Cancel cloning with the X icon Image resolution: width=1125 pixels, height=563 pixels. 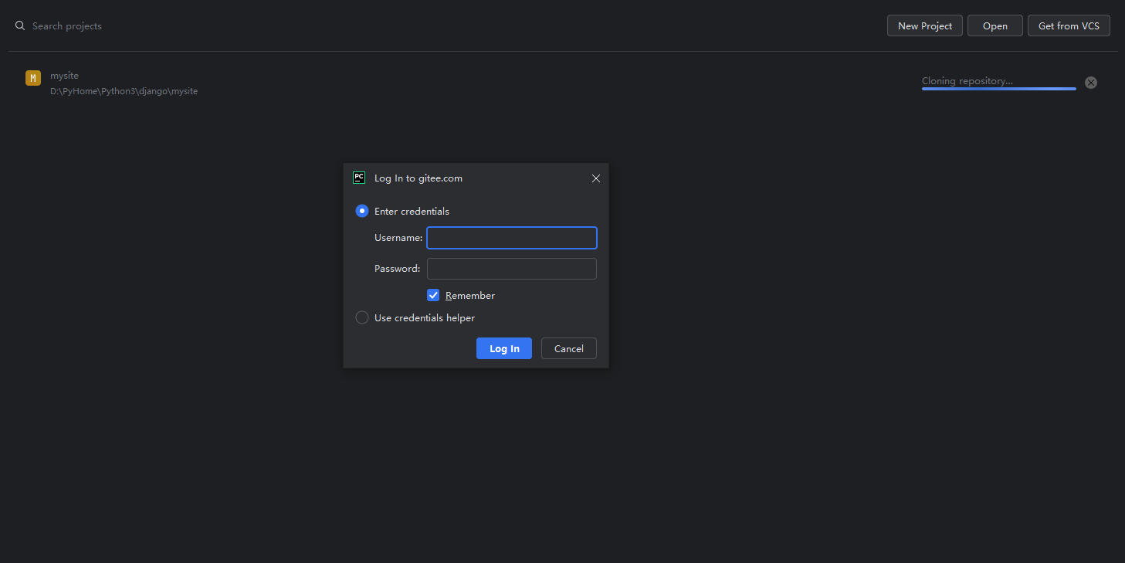coord(1091,83)
